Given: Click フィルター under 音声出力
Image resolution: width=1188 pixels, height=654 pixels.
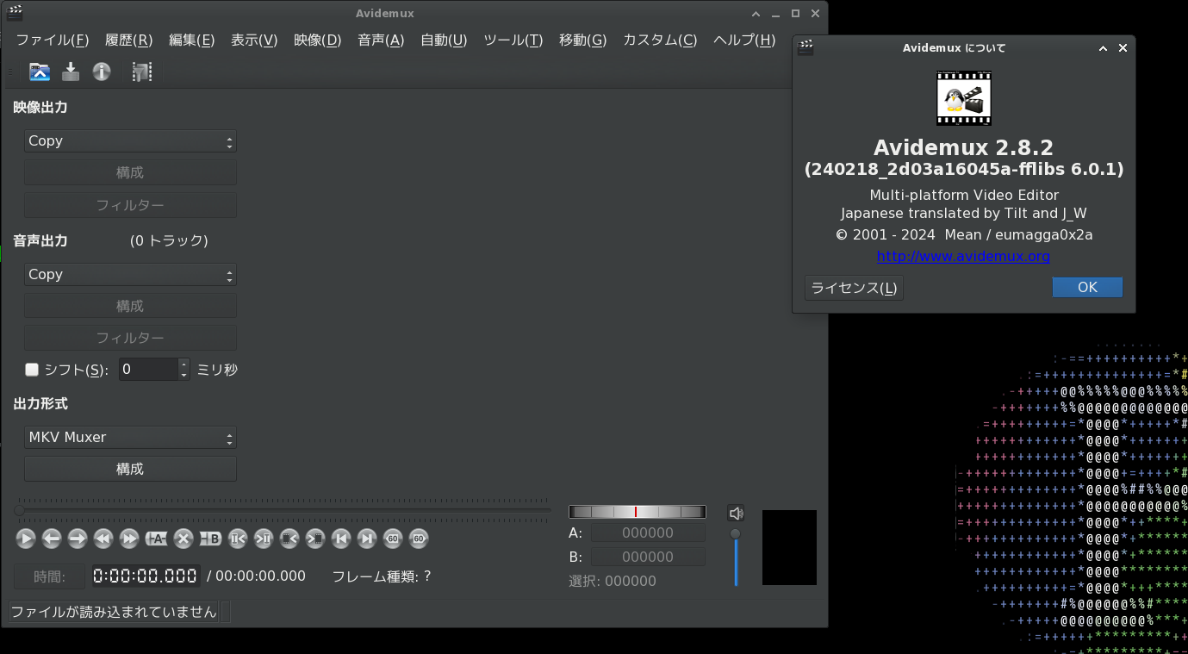Looking at the screenshot, I should pyautogui.click(x=130, y=339).
